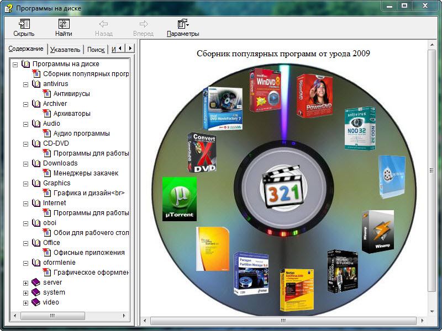Click the open book icon beside antivirus
442x331 pixels.
coord(36,84)
